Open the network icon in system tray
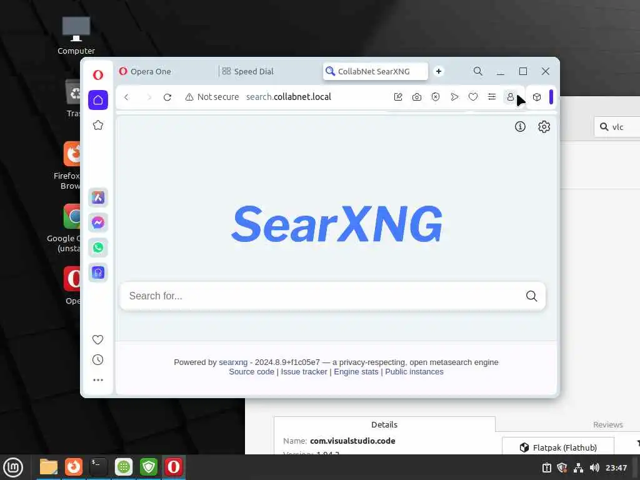The width and height of the screenshot is (640, 480). [x=578, y=467]
